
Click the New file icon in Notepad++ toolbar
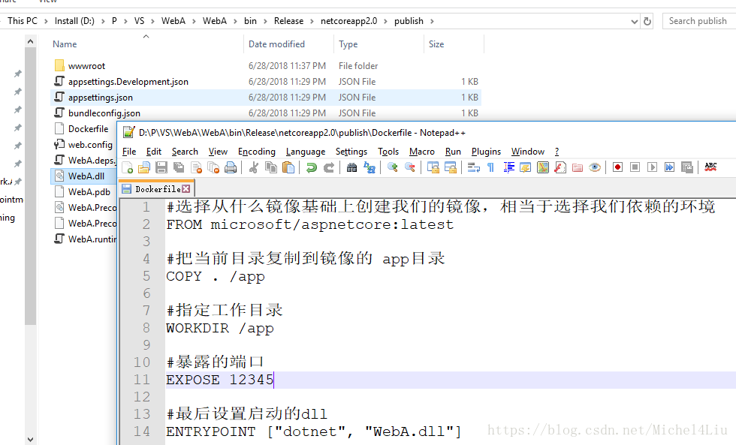pyautogui.click(x=127, y=167)
